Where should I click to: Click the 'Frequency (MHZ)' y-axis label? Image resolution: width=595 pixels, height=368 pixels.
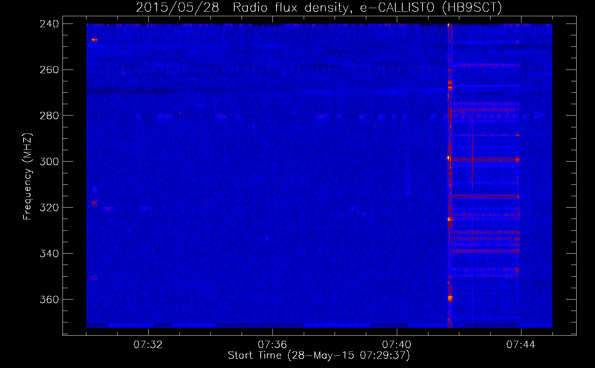click(x=28, y=176)
